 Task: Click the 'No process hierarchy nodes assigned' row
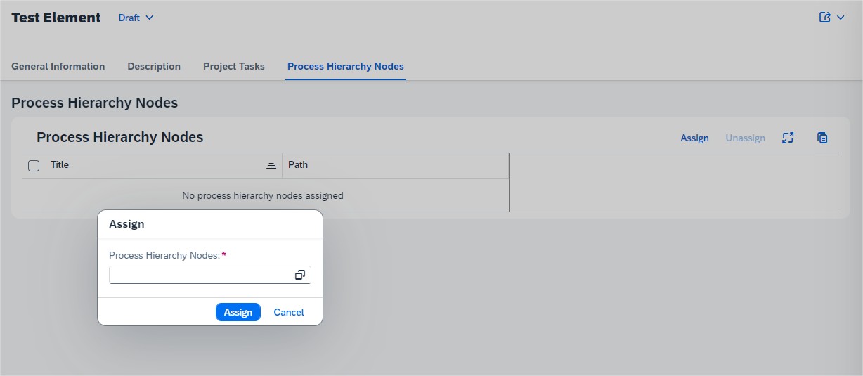(263, 195)
